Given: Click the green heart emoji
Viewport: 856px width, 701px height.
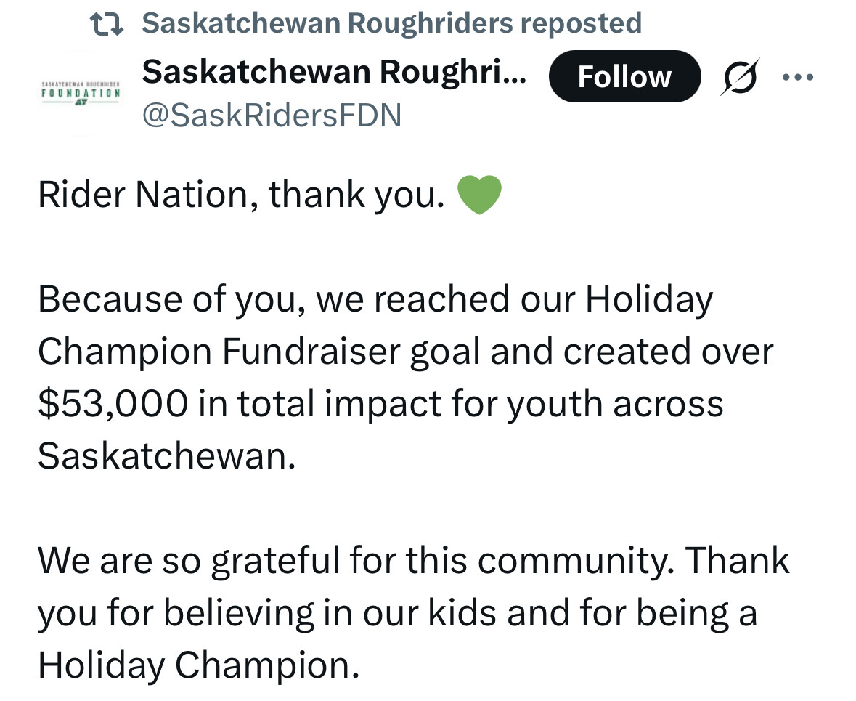Looking at the screenshot, I should pos(479,195).
